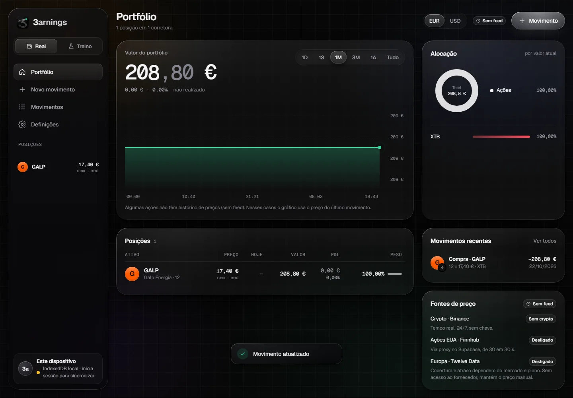Select the 1S chart range
This screenshot has height=398, width=573.
[322, 57]
